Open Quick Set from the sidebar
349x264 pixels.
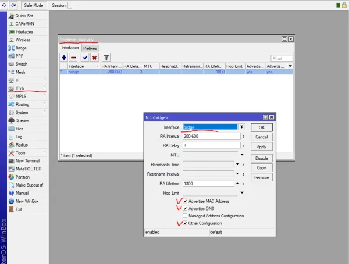pyautogui.click(x=24, y=16)
